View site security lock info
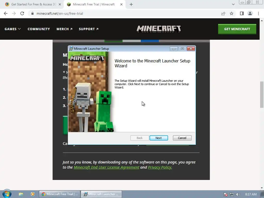 tap(32, 13)
